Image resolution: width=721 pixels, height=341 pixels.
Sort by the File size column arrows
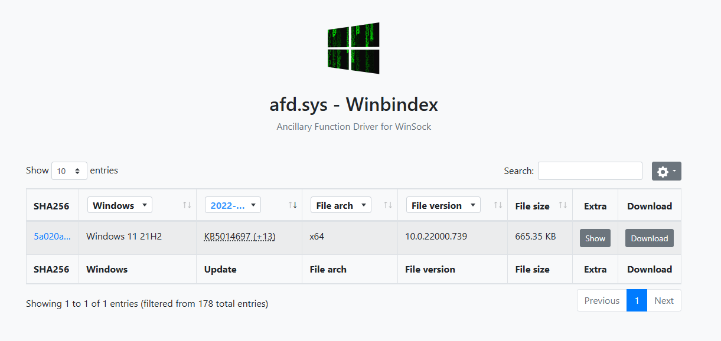point(563,205)
